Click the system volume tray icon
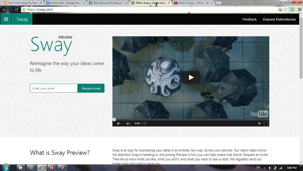The height and width of the screenshot is (171, 303). (x=270, y=168)
